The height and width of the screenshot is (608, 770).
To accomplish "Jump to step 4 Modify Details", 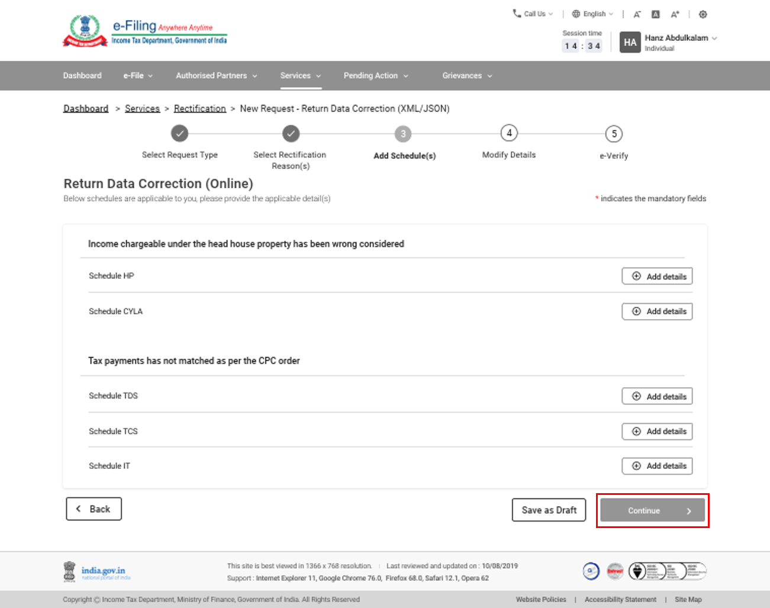I will [509, 133].
